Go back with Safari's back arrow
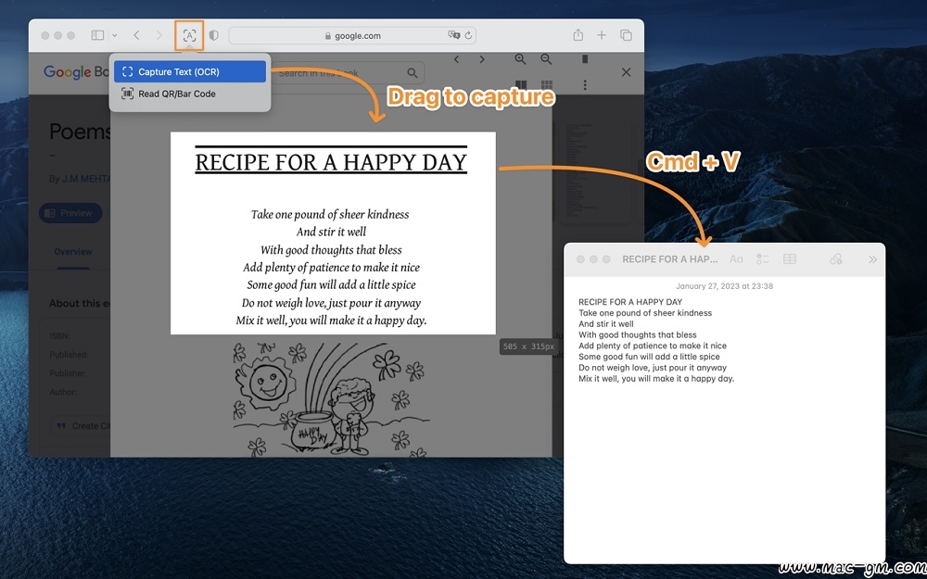927x579 pixels. (136, 35)
